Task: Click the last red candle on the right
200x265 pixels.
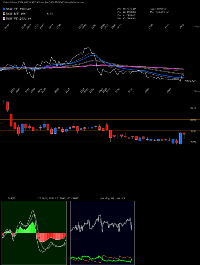Action: click(x=184, y=134)
